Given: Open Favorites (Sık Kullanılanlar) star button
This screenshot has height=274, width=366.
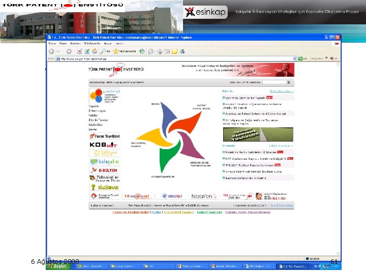Looking at the screenshot, I should [x=125, y=51].
